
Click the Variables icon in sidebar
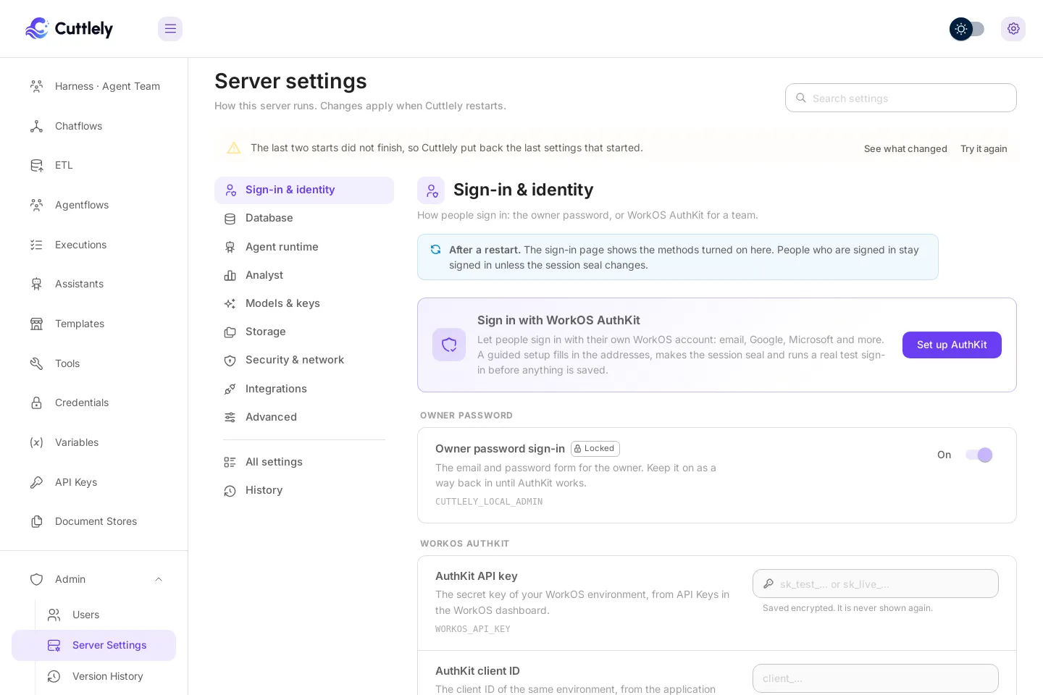tap(36, 442)
